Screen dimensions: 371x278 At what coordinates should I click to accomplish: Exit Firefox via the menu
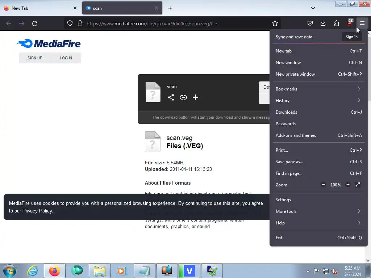tap(318, 238)
